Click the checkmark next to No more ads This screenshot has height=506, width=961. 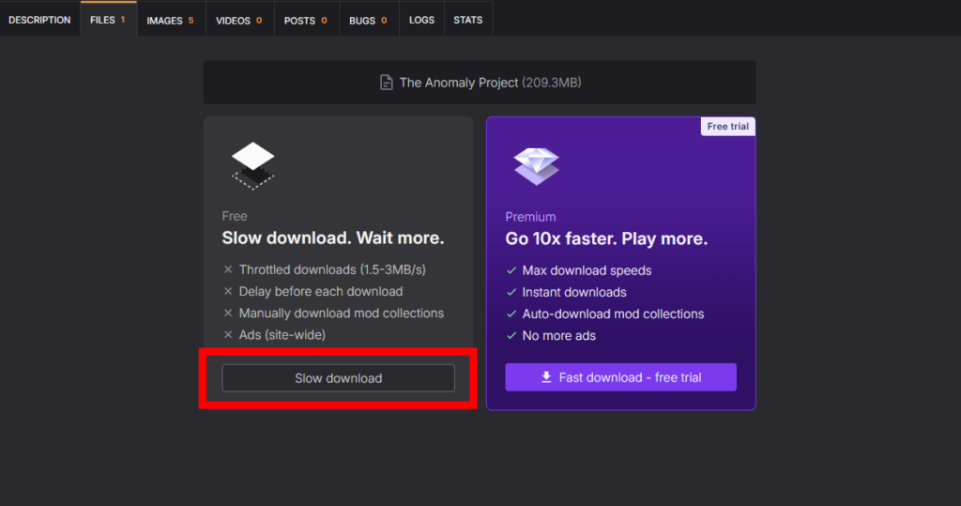511,336
